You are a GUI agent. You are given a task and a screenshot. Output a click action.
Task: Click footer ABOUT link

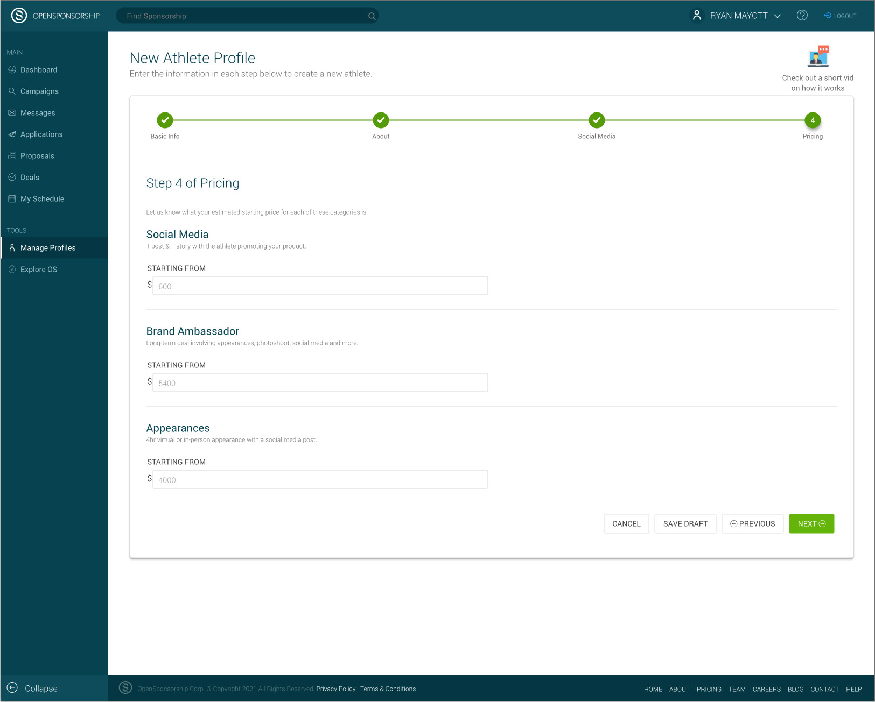[x=680, y=689]
